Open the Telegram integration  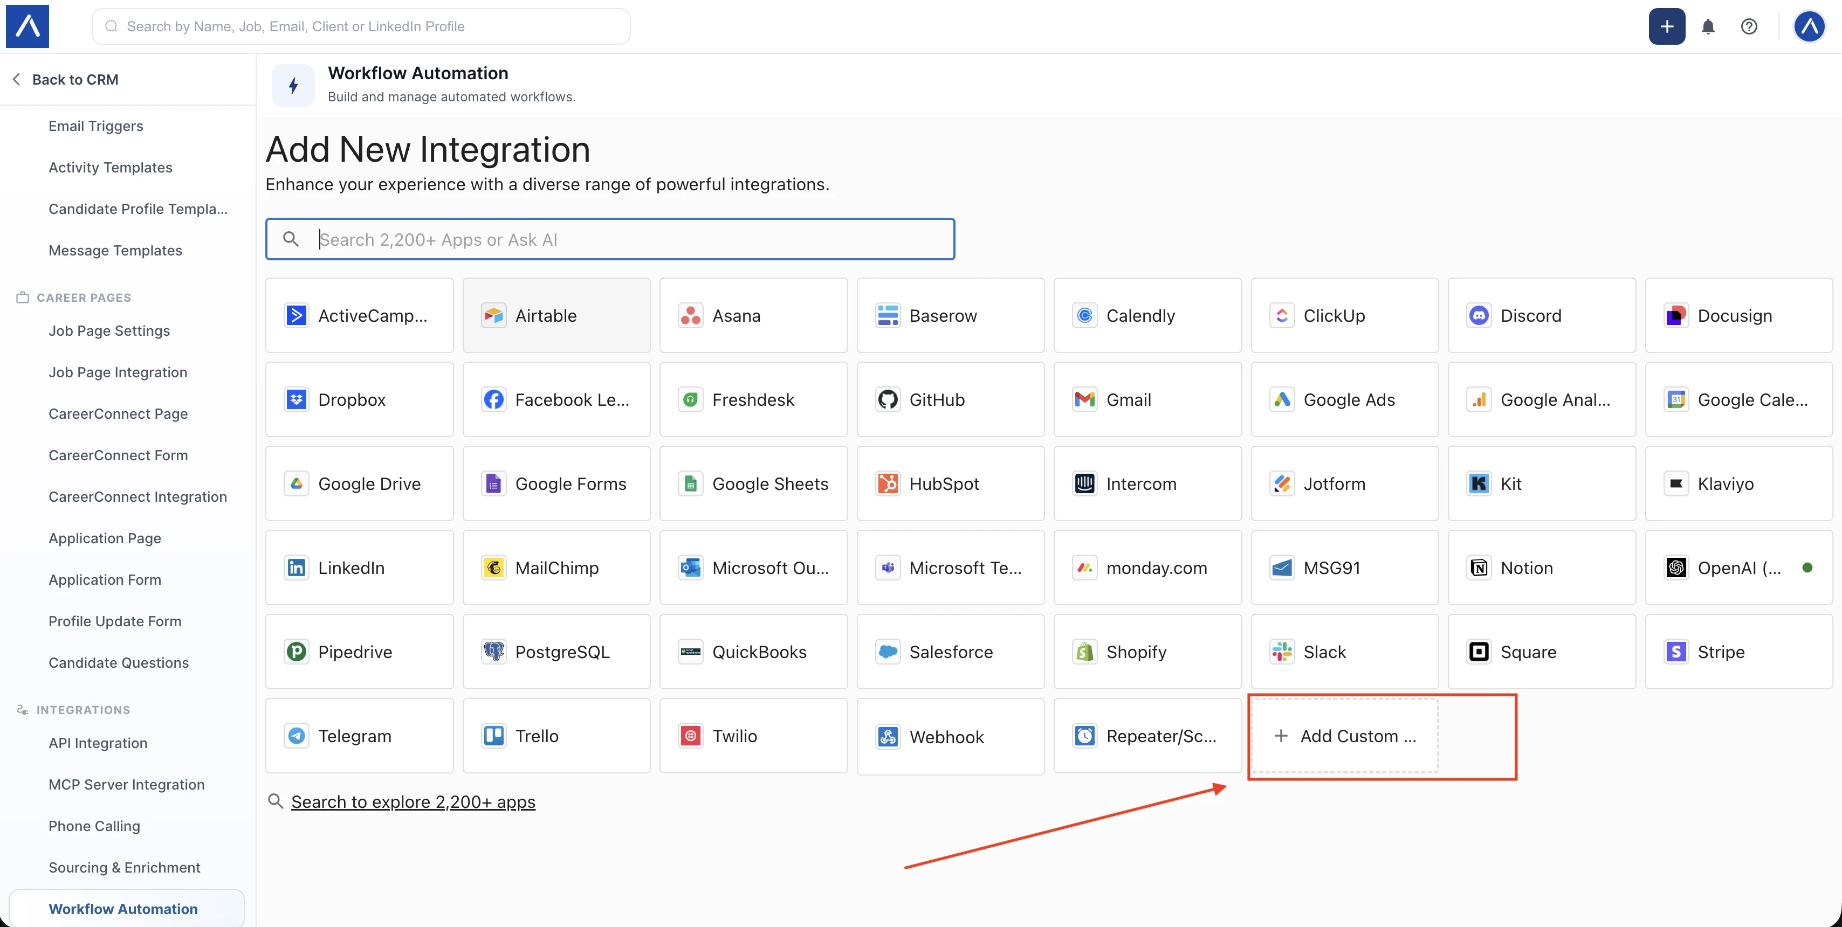(359, 736)
